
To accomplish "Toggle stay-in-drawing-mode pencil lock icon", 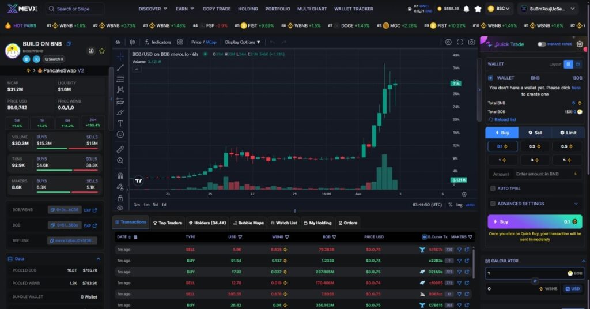I will (x=120, y=187).
